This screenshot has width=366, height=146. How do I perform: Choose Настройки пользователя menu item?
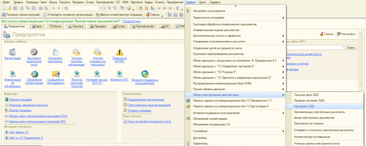[x=235, y=11]
